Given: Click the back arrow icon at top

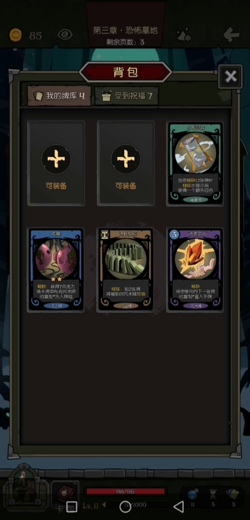Looking at the screenshot, I should 232,35.
